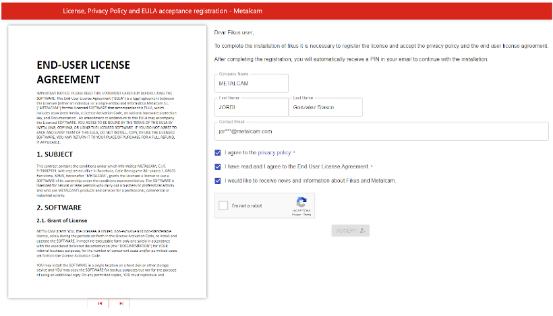Go to previous page of EULA document
This screenshot has width=553, height=316.
99,304
